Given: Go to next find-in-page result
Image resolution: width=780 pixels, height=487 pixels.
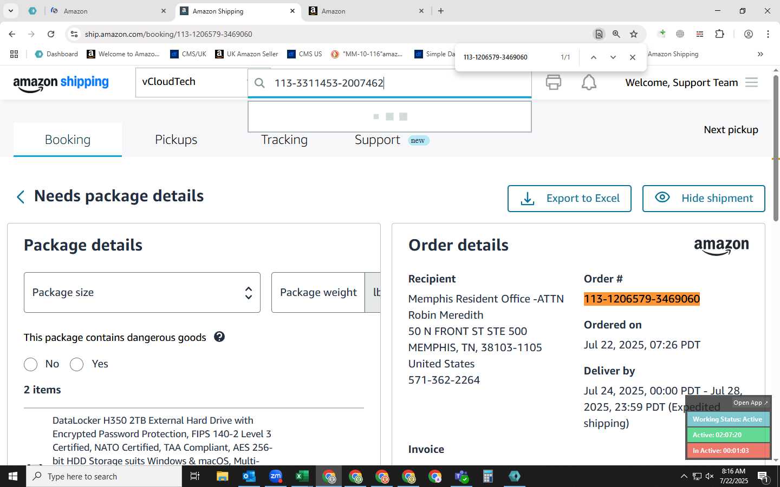Looking at the screenshot, I should (x=613, y=57).
